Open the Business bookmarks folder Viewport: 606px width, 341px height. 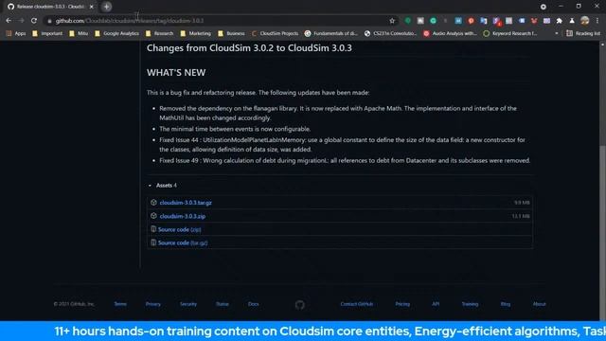click(x=231, y=33)
